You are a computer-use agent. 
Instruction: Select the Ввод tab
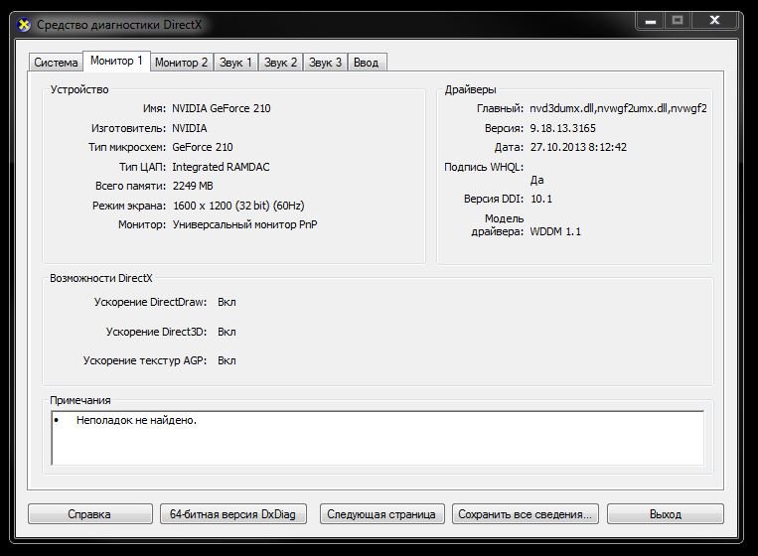(366, 63)
